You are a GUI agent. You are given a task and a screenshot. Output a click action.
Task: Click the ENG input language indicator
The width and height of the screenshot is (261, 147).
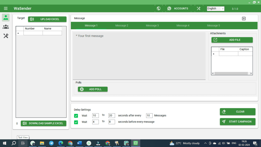234,143
